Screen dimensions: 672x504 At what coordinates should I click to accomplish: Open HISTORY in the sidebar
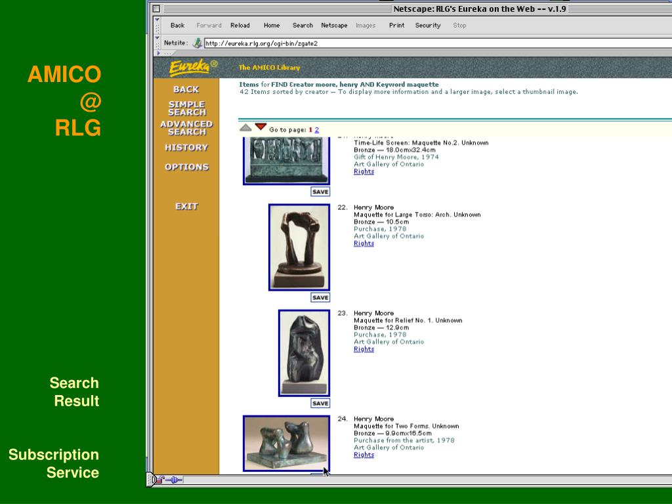[186, 148]
